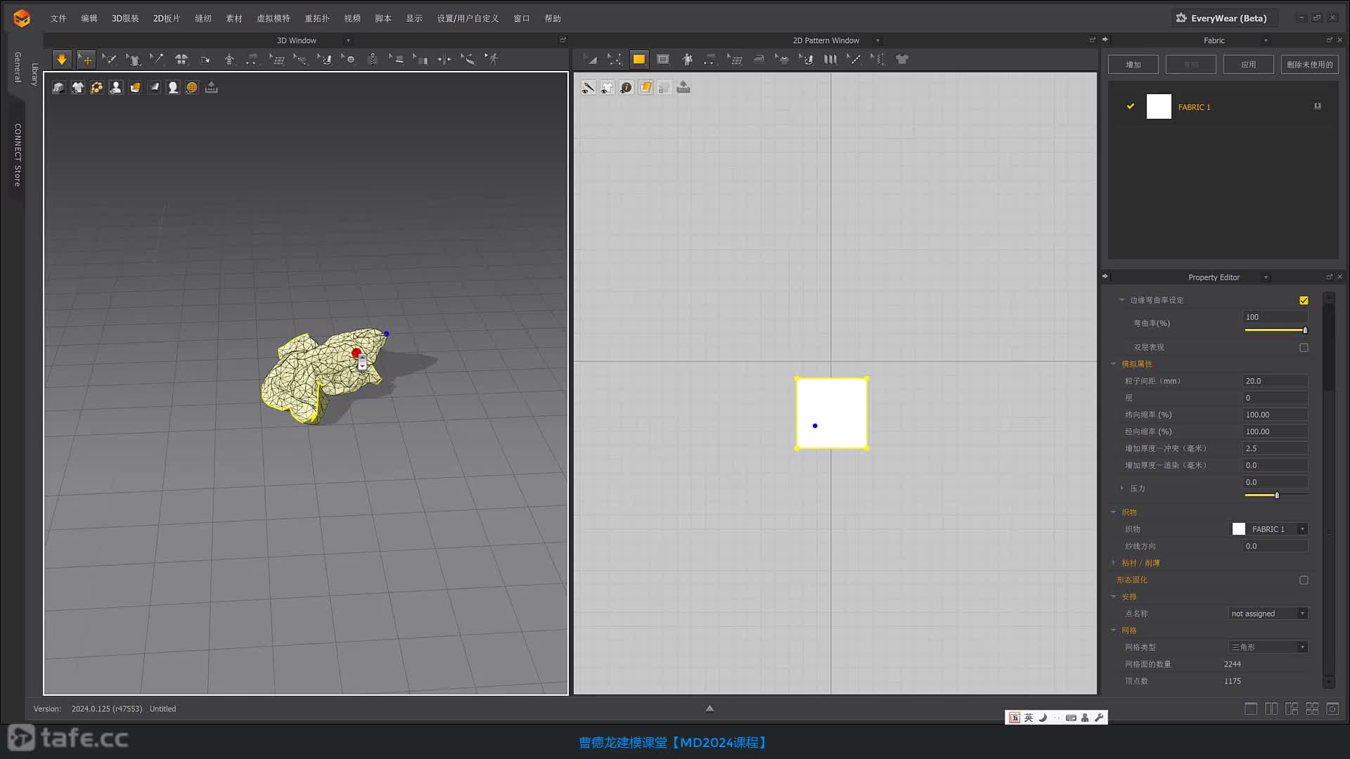
Task: Click the up triangle at bottom status bar
Action: (x=709, y=708)
